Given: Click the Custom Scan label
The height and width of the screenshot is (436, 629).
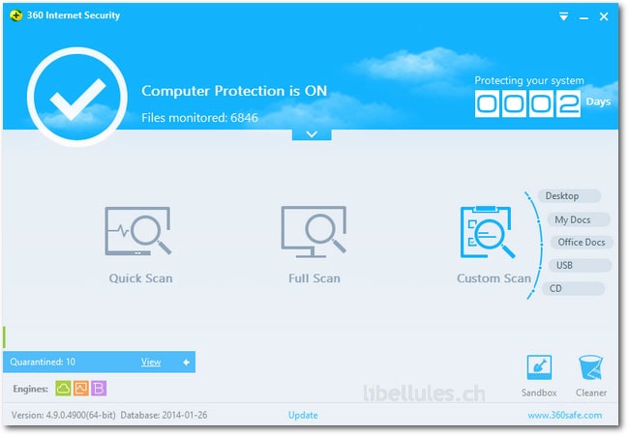Looking at the screenshot, I should click(x=494, y=278).
